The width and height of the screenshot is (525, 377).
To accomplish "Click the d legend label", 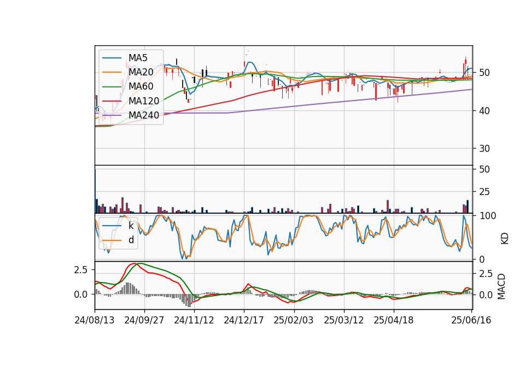I will coord(131,240).
